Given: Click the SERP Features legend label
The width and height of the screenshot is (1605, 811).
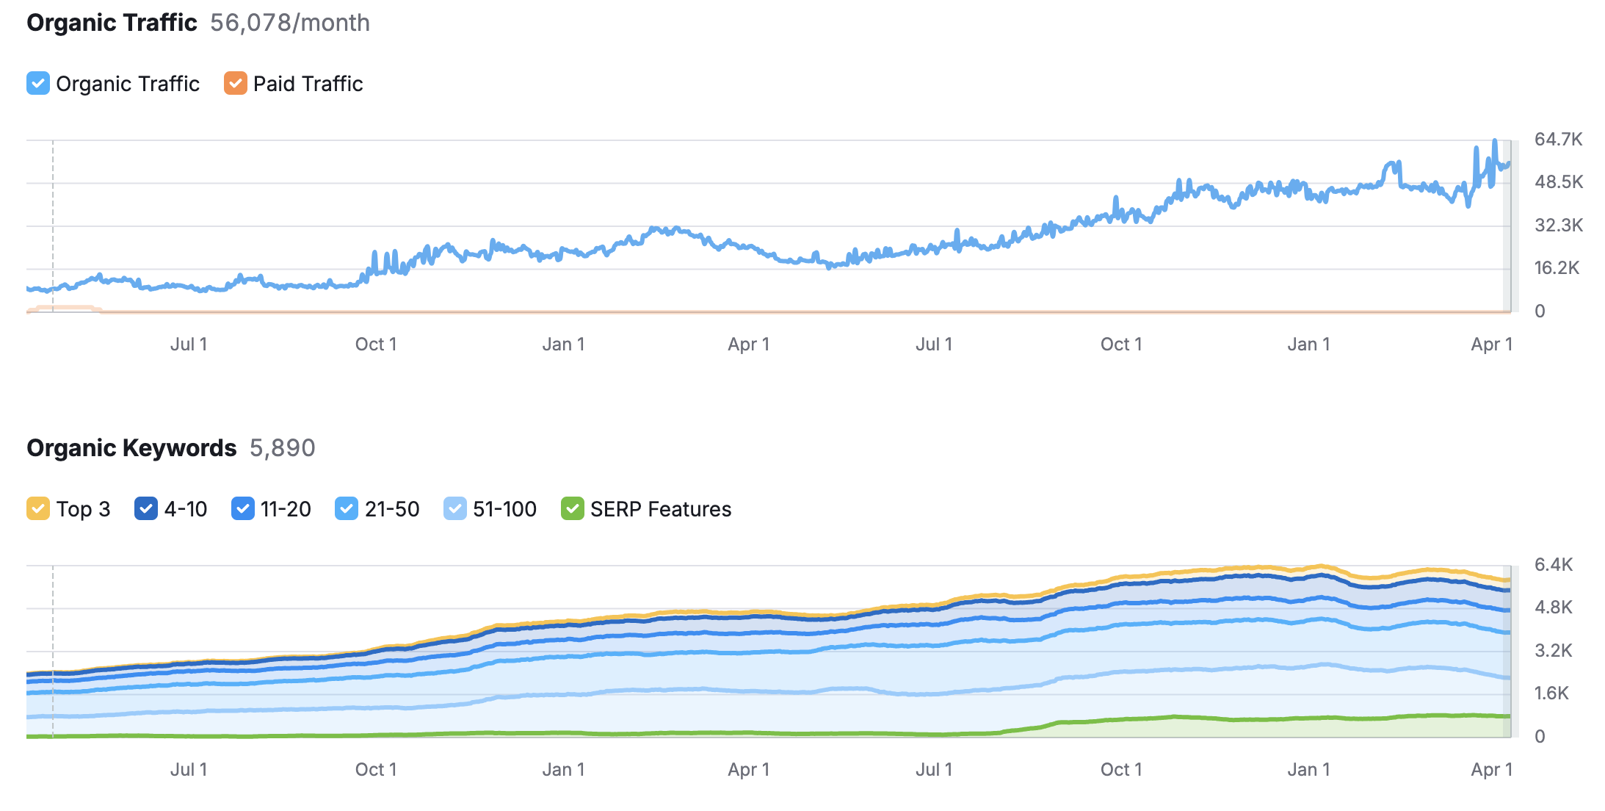Looking at the screenshot, I should [x=660, y=509].
